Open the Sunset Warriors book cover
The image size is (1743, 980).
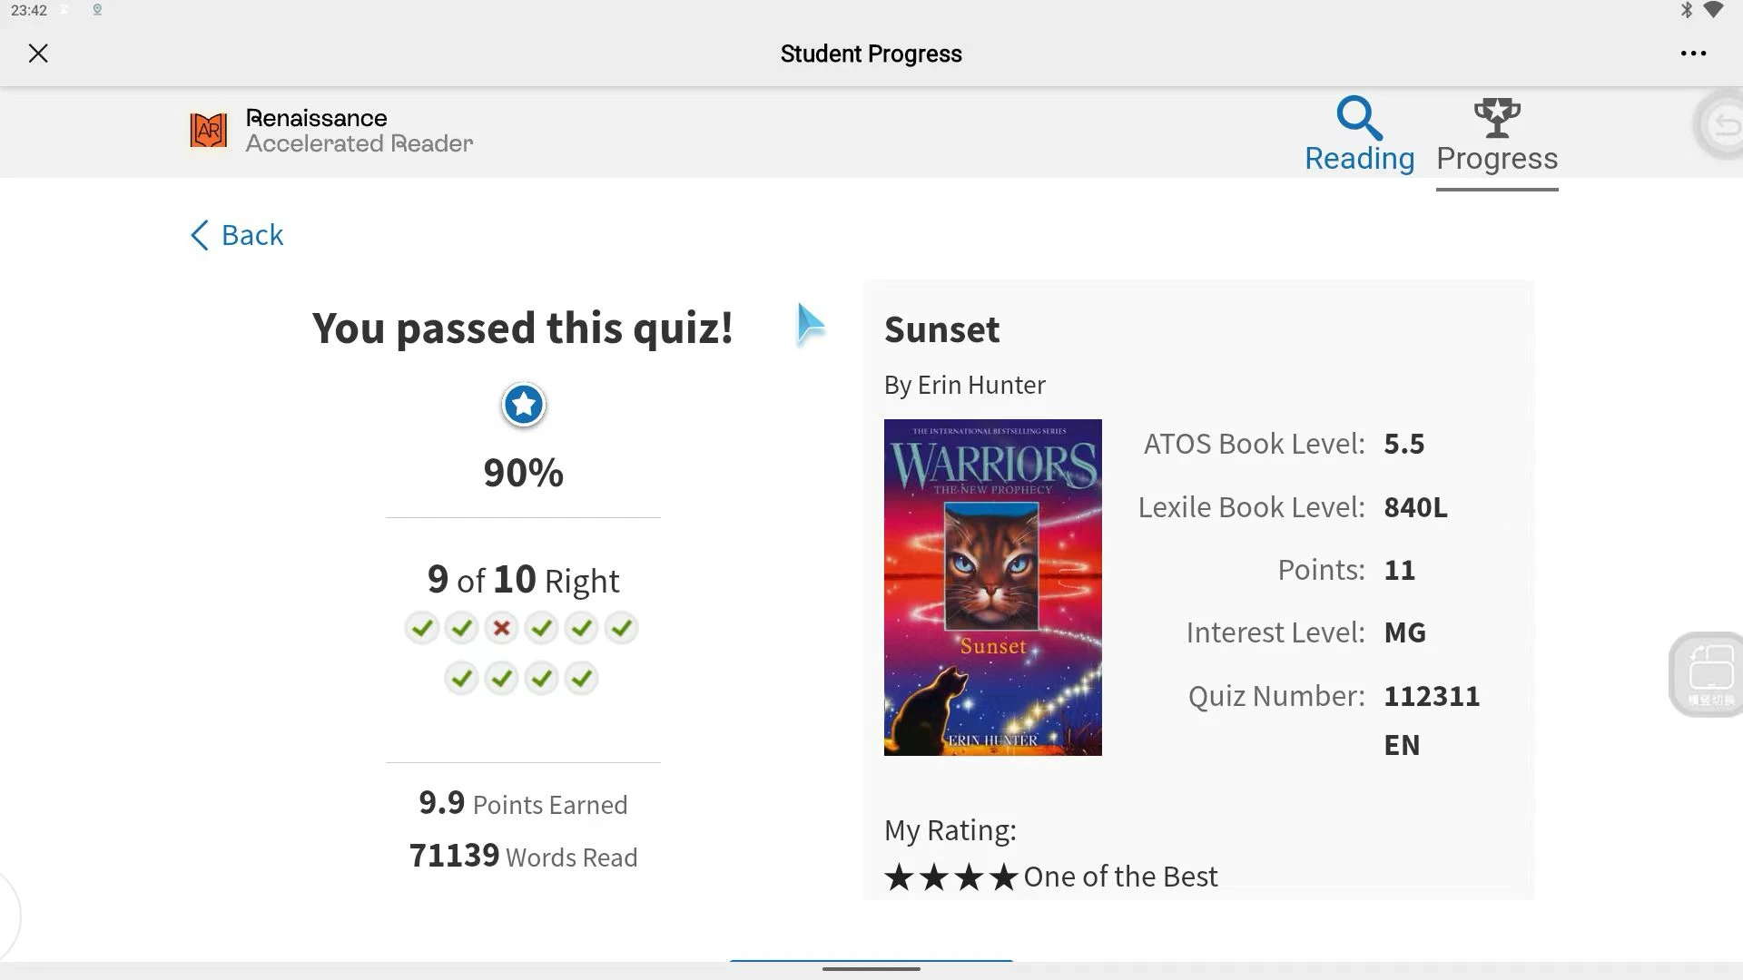click(992, 587)
